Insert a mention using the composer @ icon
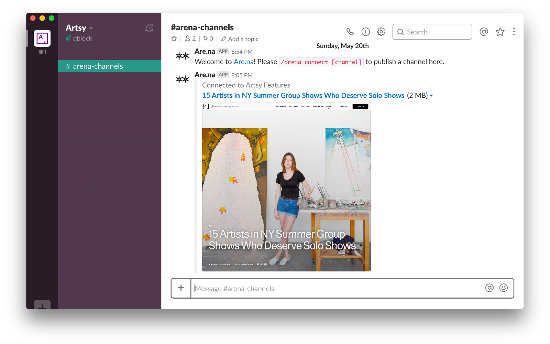 point(489,288)
